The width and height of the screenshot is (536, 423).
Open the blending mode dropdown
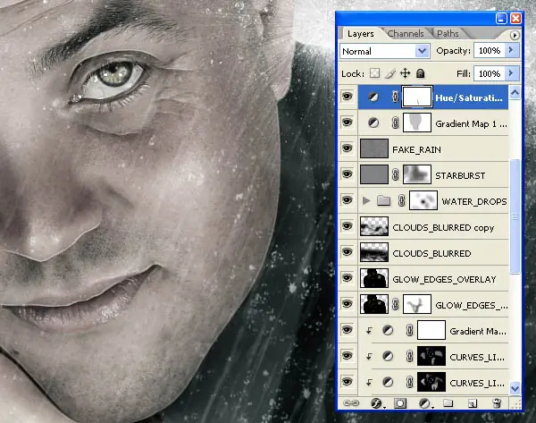coord(385,51)
